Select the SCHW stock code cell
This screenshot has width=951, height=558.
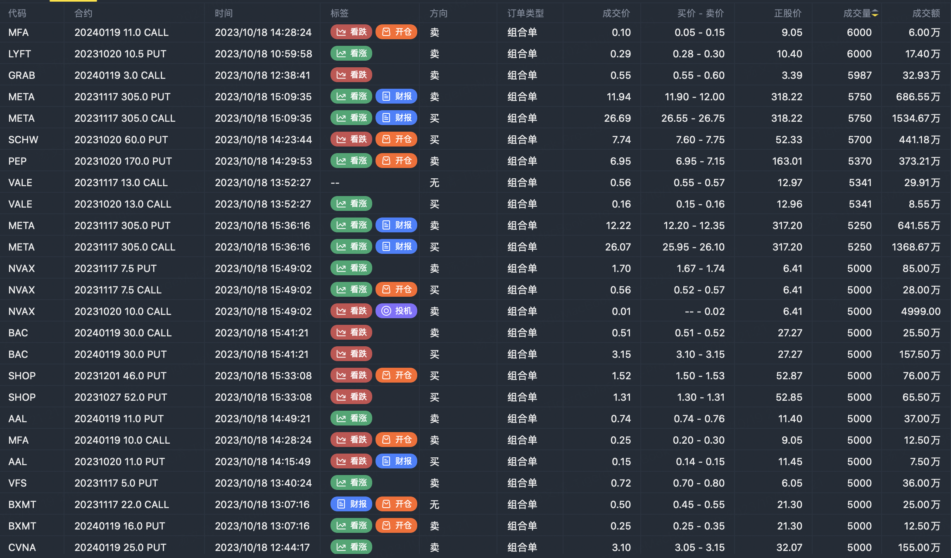(x=23, y=140)
